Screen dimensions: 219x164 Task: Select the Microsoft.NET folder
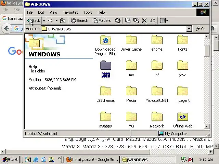click(x=157, y=94)
